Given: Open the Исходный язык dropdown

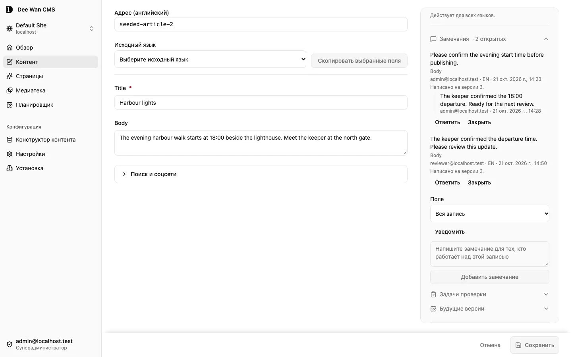Looking at the screenshot, I should pyautogui.click(x=210, y=59).
